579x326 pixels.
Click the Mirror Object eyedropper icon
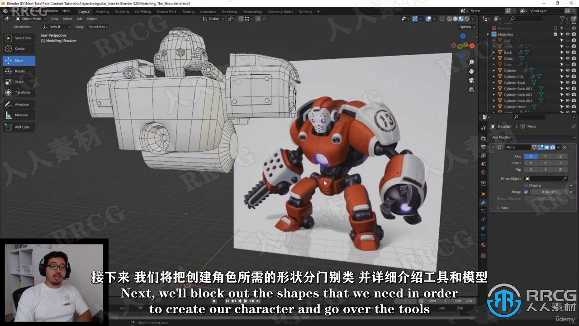(565, 179)
